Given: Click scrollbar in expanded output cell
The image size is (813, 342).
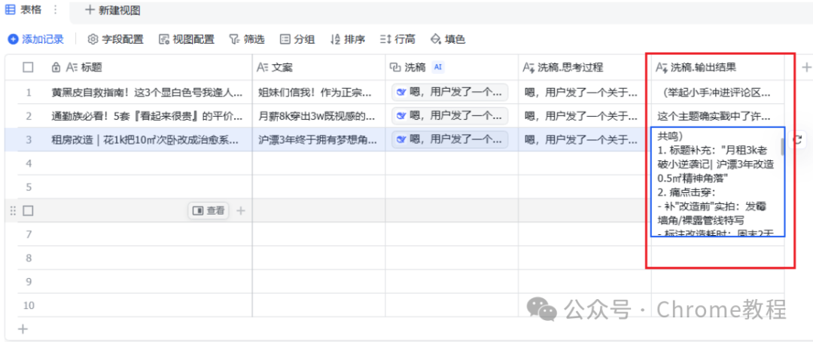Looking at the screenshot, I should point(782,147).
